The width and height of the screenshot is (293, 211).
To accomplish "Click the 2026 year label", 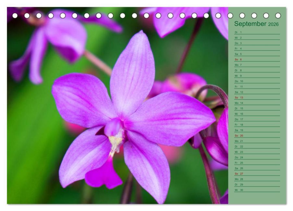I will pos(274,24).
